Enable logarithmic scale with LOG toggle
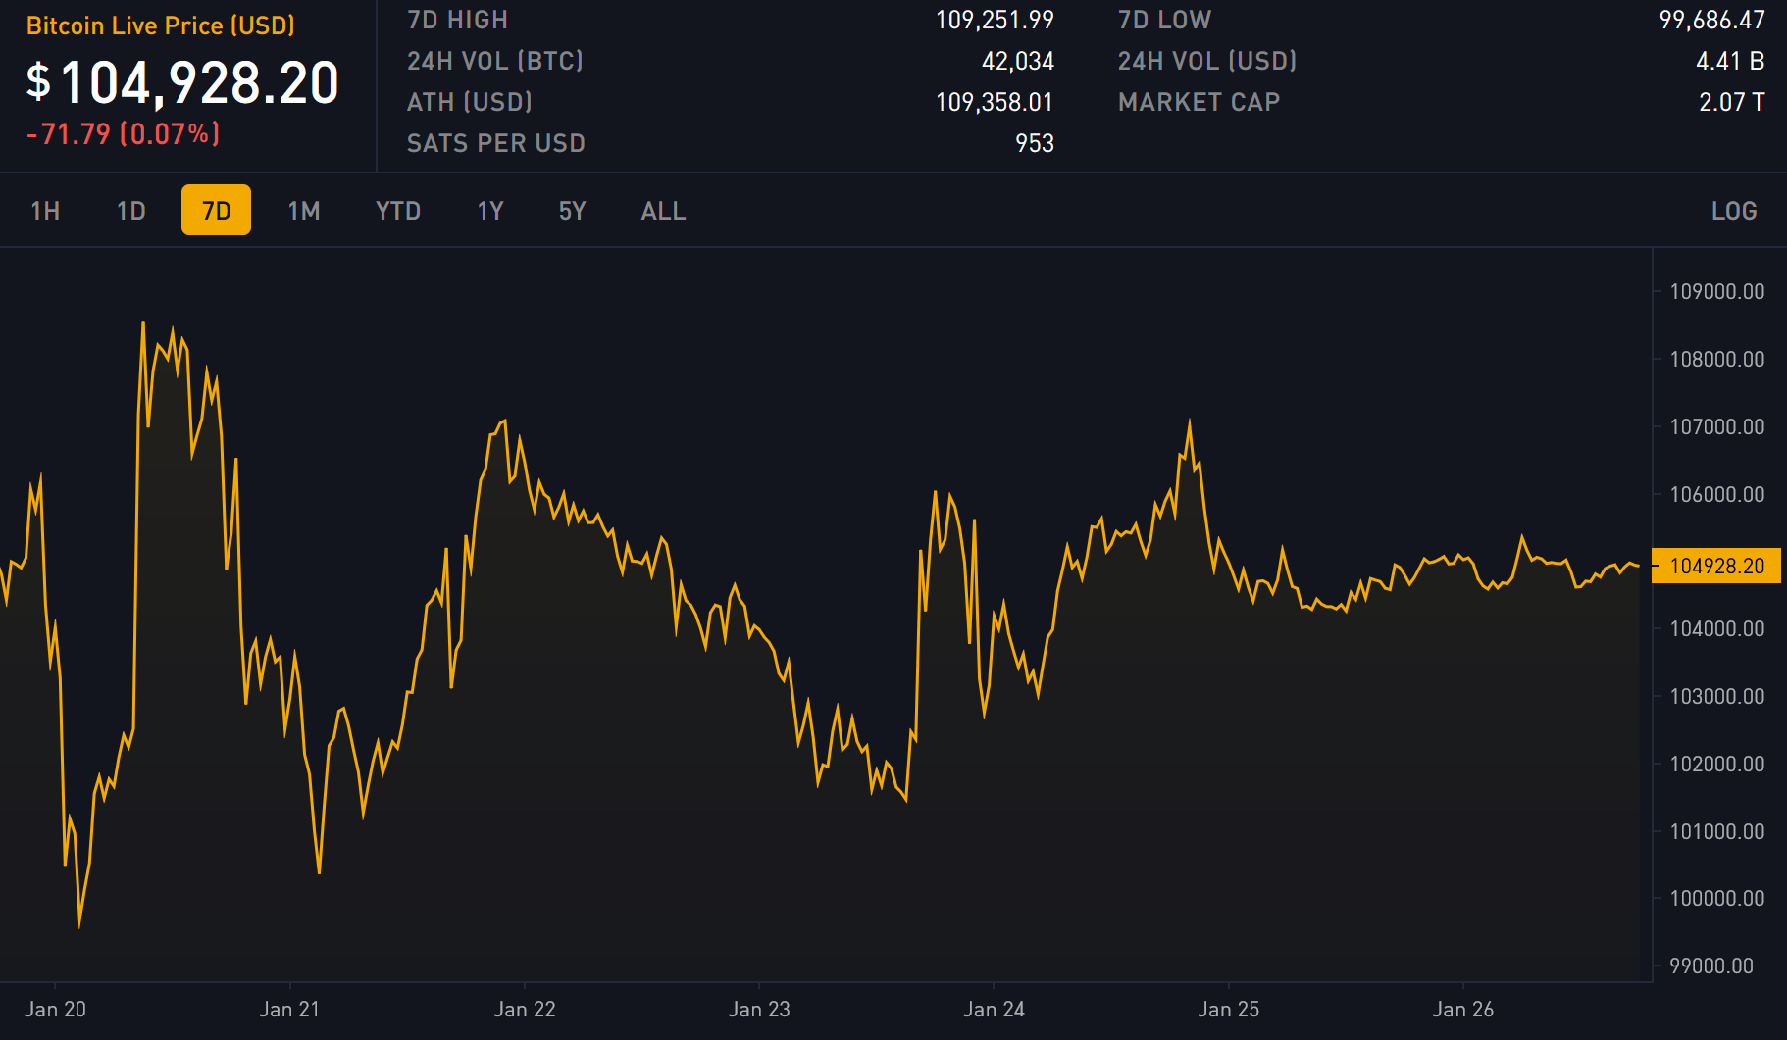Image resolution: width=1787 pixels, height=1040 pixels. pyautogui.click(x=1734, y=210)
